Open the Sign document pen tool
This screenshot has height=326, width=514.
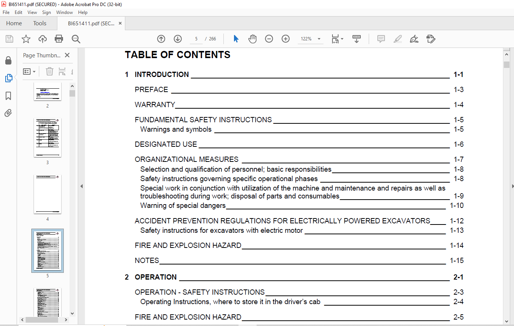[x=414, y=39]
